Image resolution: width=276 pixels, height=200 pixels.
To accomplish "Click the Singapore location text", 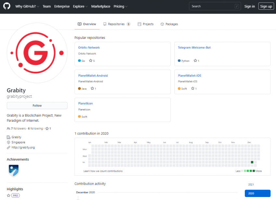I will tap(18, 142).
